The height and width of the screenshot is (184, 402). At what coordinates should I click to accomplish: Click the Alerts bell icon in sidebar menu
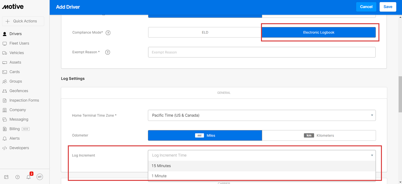pyautogui.click(x=4, y=138)
